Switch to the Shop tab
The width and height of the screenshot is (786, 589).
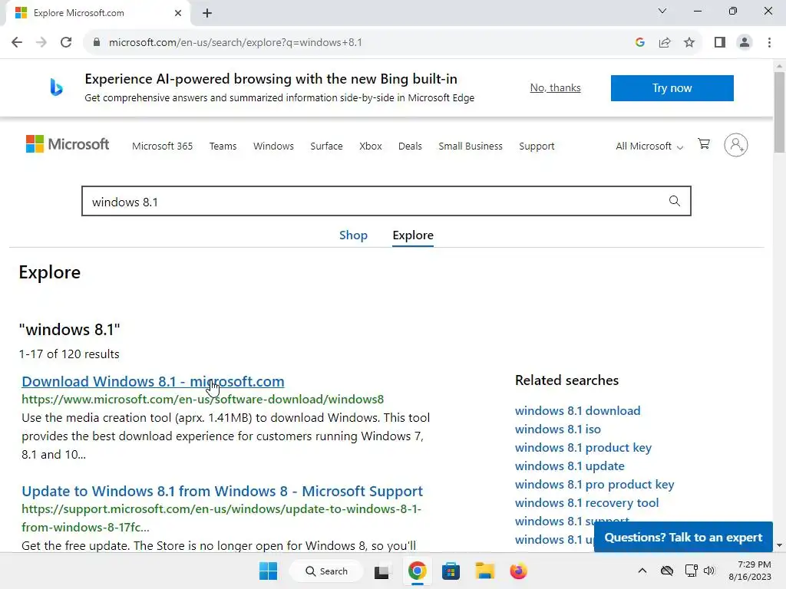coord(353,235)
